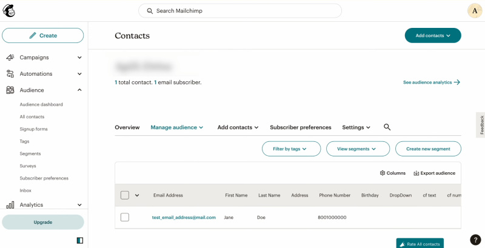Image resolution: width=485 pixels, height=248 pixels.
Task: Click the Doe last name cell
Action: [261, 218]
